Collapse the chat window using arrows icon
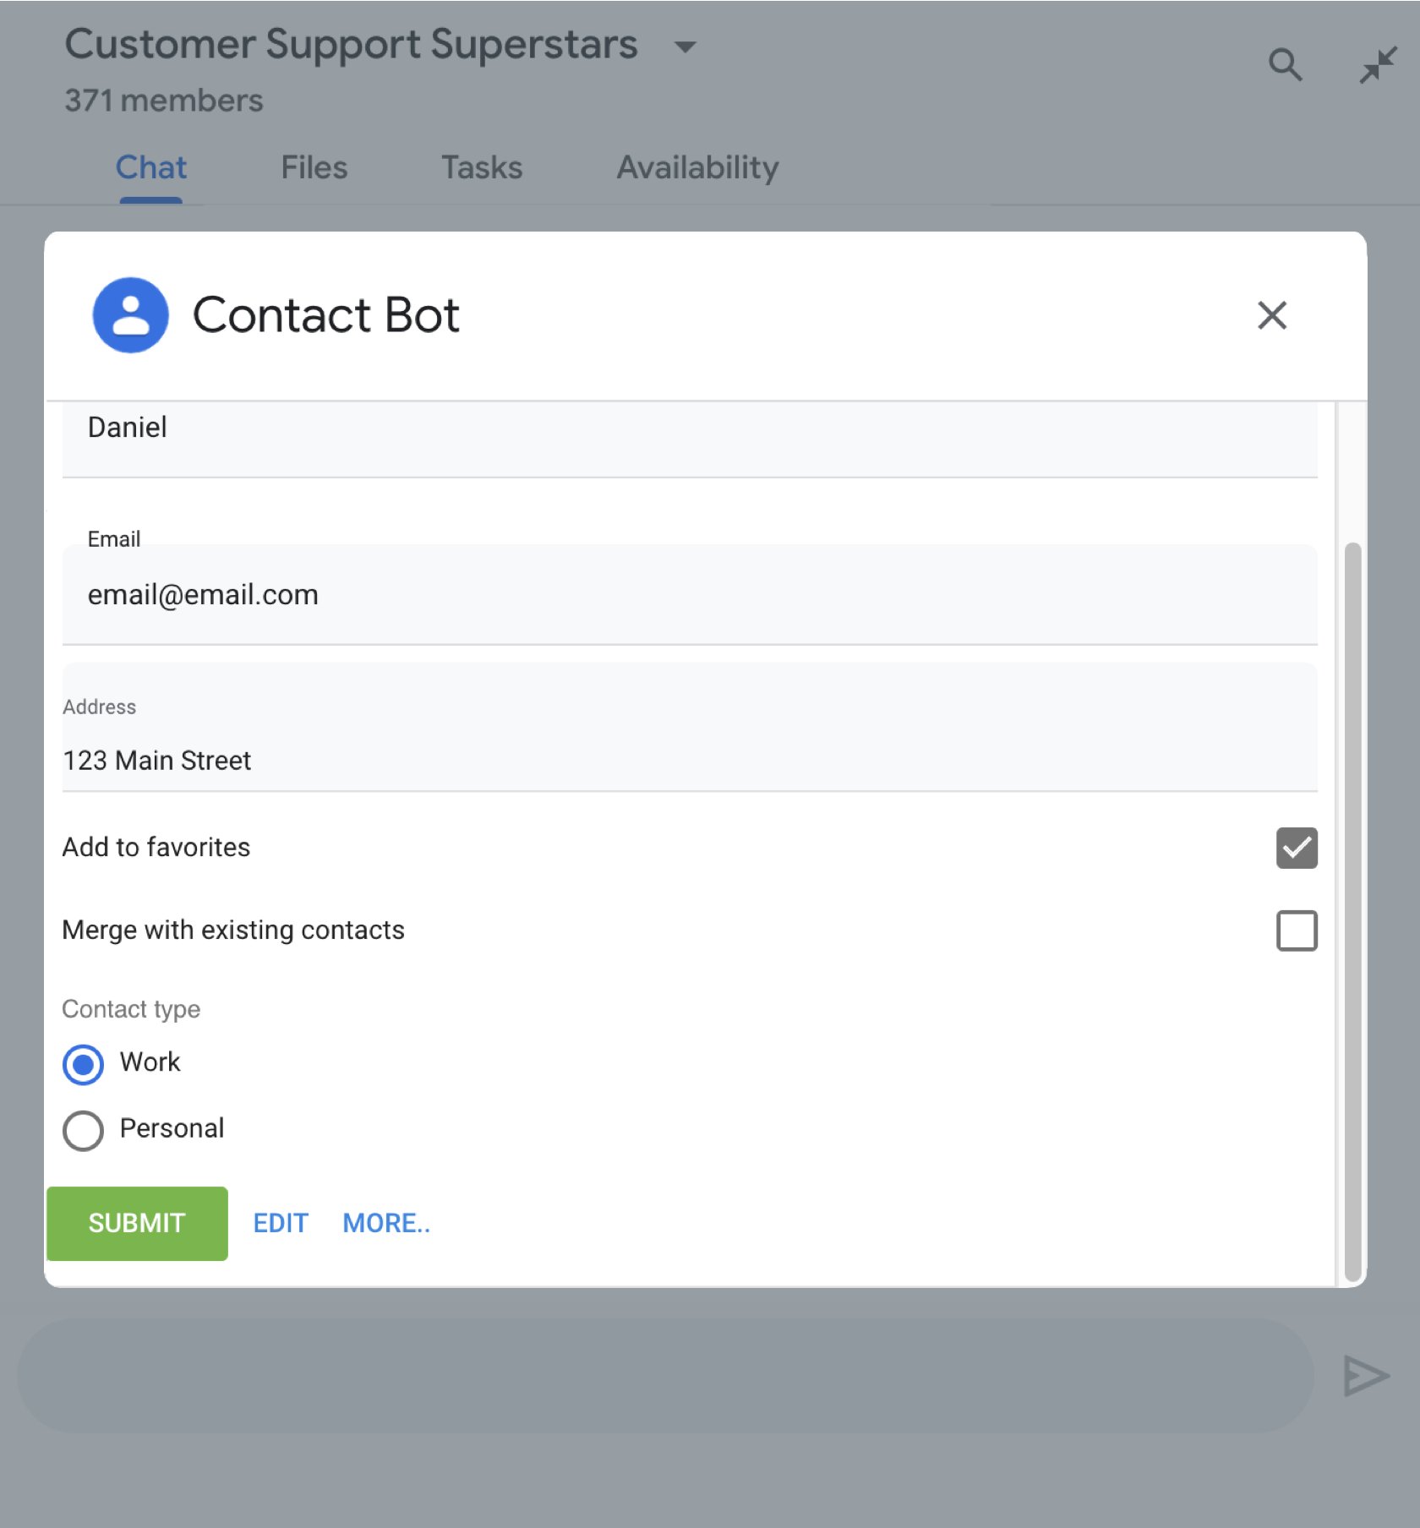1420x1528 pixels. coord(1378,64)
